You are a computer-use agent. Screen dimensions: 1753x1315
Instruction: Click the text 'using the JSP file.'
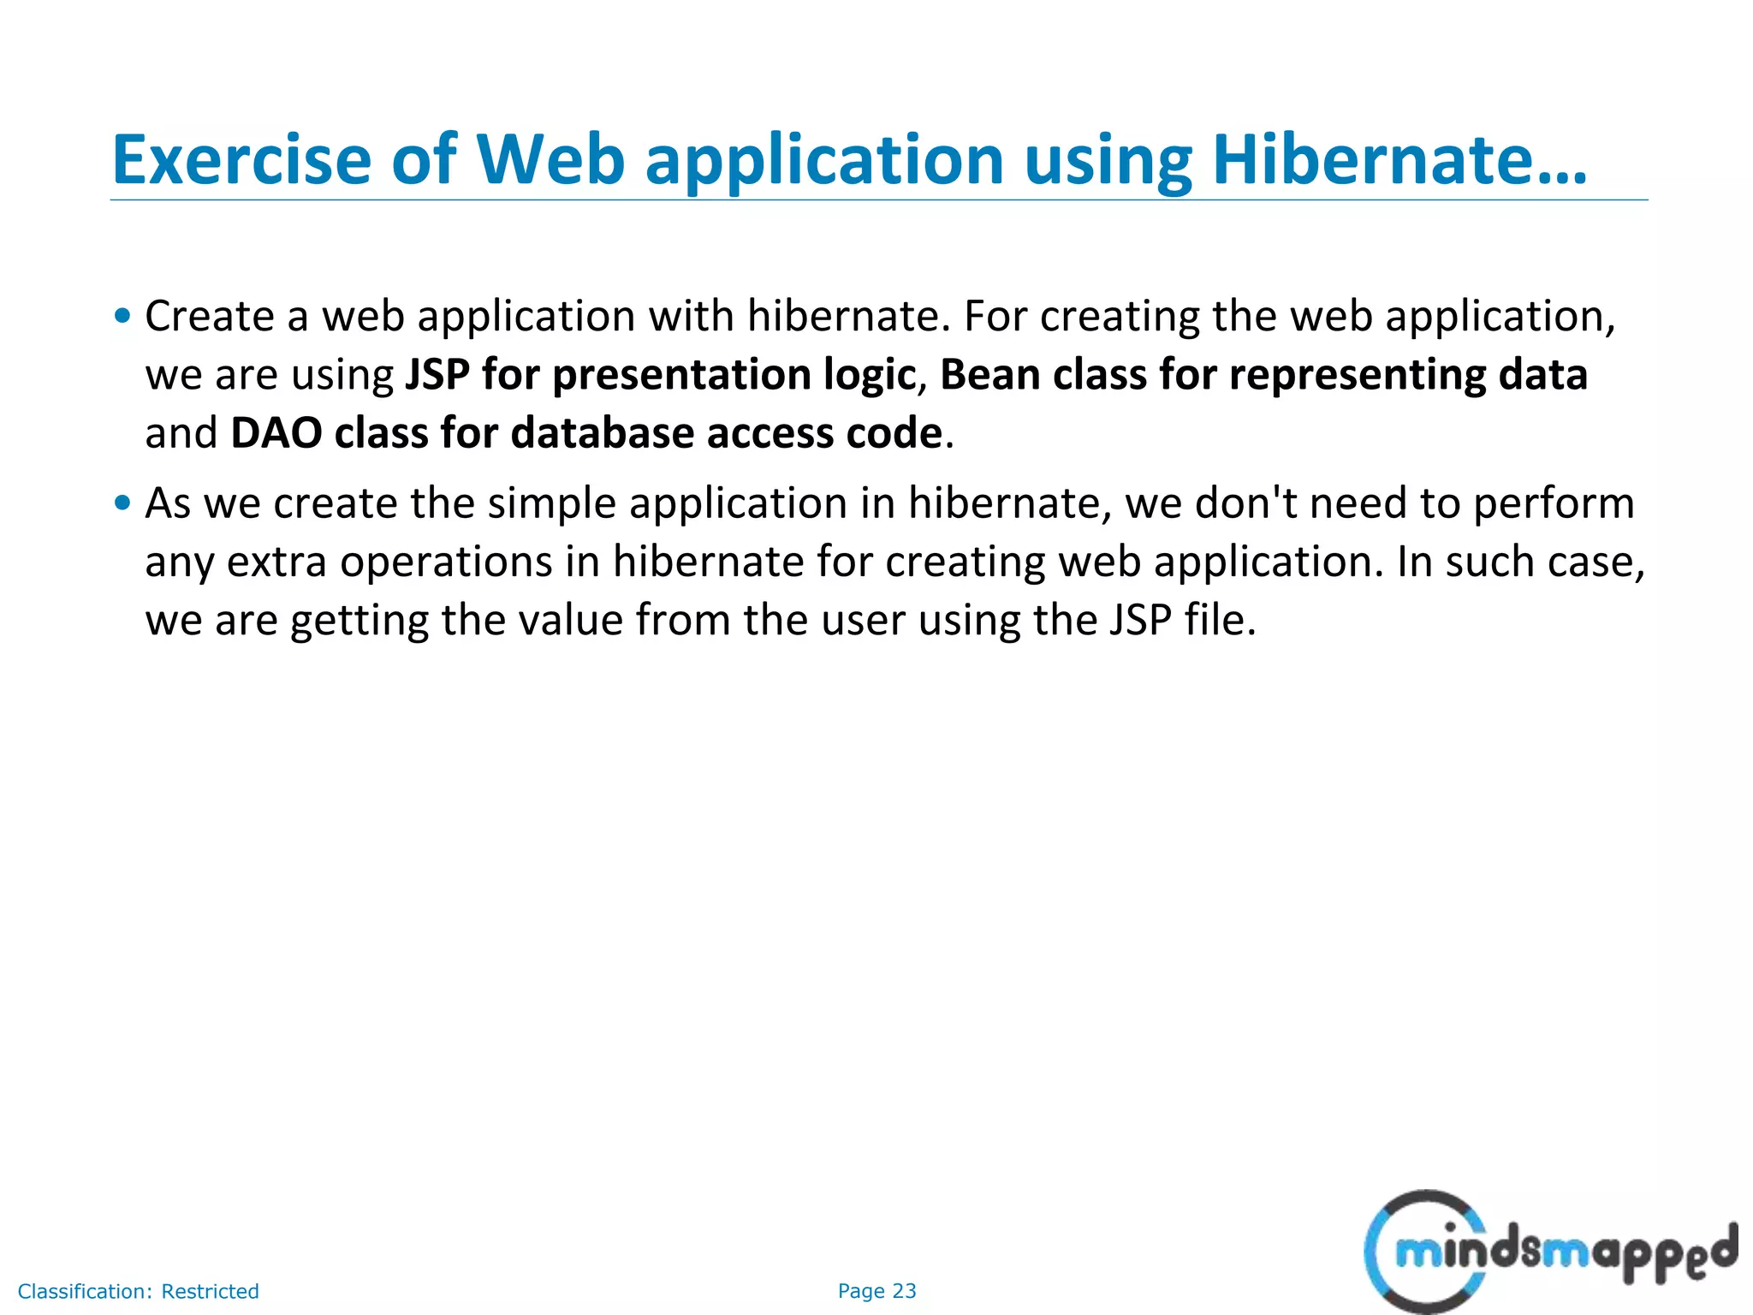click(1087, 620)
